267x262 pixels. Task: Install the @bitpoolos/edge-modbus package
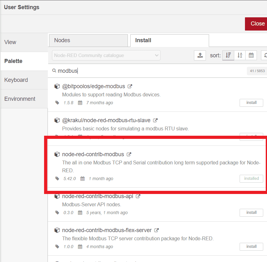click(x=251, y=103)
